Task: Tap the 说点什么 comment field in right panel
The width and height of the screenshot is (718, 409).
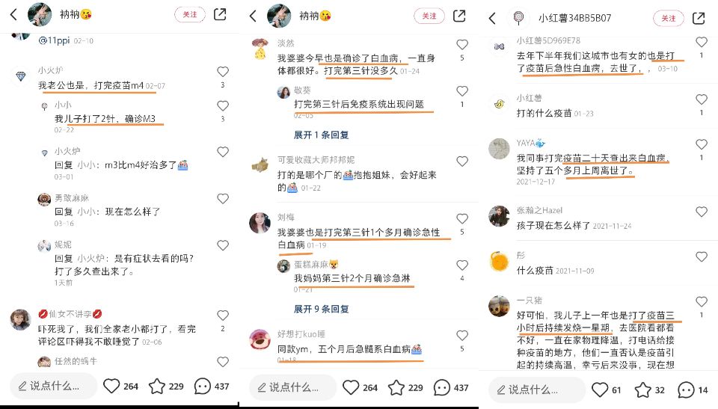Action: 537,390
